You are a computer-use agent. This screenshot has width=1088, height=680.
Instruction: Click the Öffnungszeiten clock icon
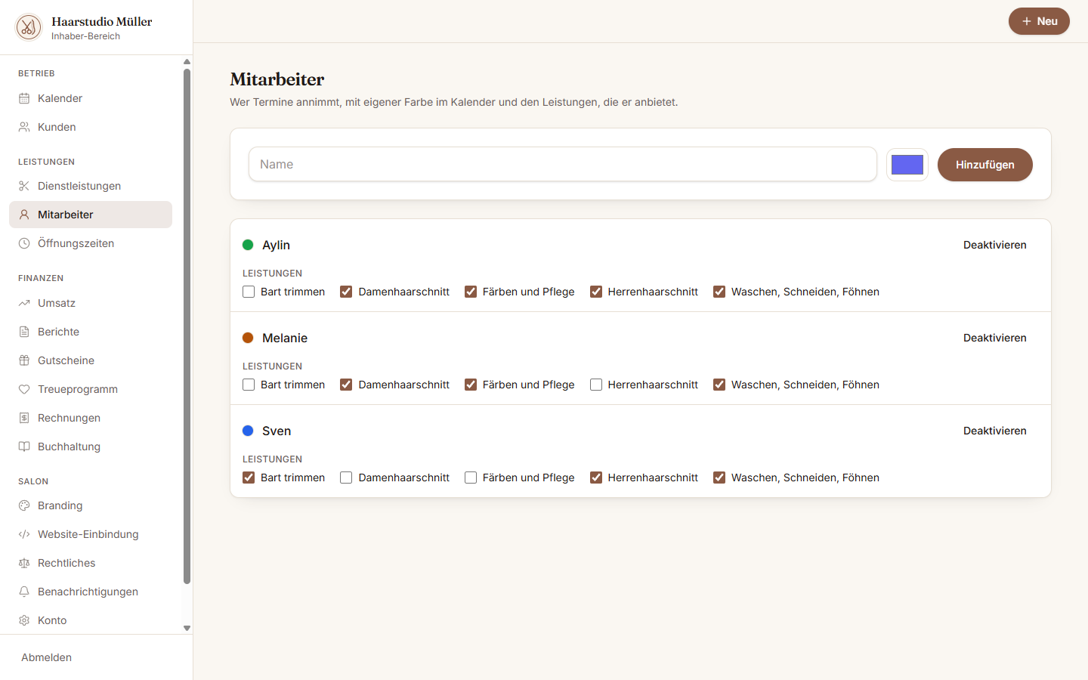pos(24,243)
